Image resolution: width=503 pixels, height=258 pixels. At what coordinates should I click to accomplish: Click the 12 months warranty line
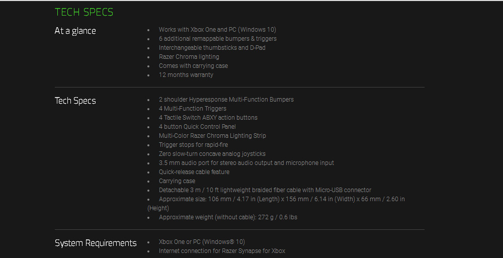186,75
